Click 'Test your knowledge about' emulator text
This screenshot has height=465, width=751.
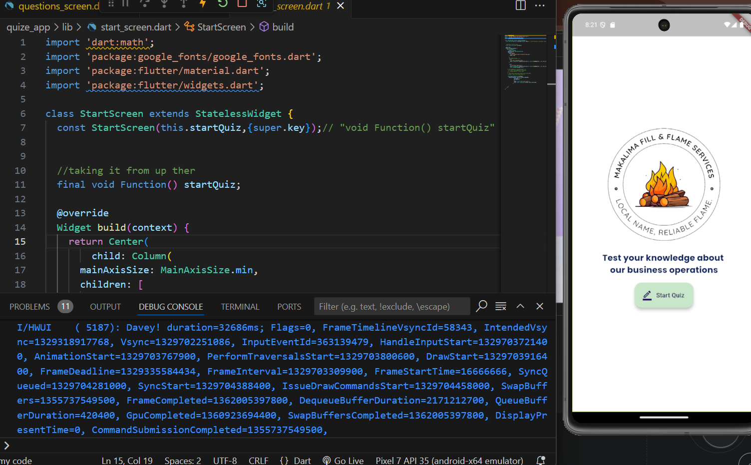tap(663, 258)
